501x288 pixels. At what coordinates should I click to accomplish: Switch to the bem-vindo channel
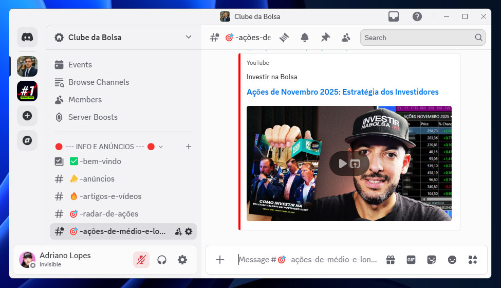click(x=124, y=161)
